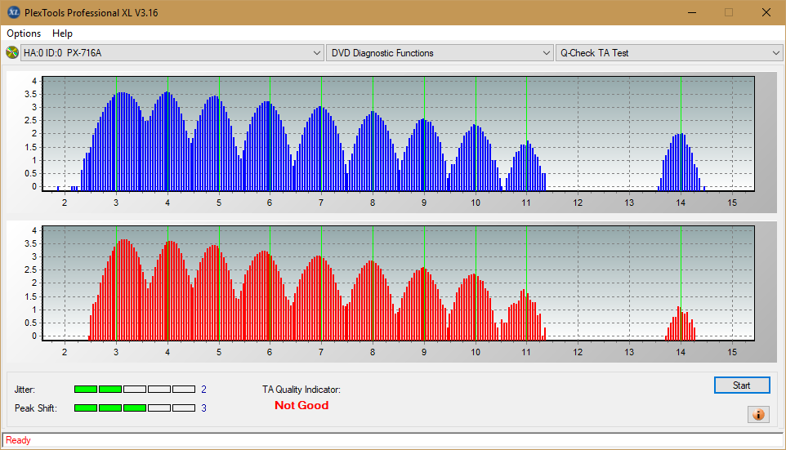Click the Ready status bar text
This screenshot has width=786, height=450.
[x=18, y=440]
